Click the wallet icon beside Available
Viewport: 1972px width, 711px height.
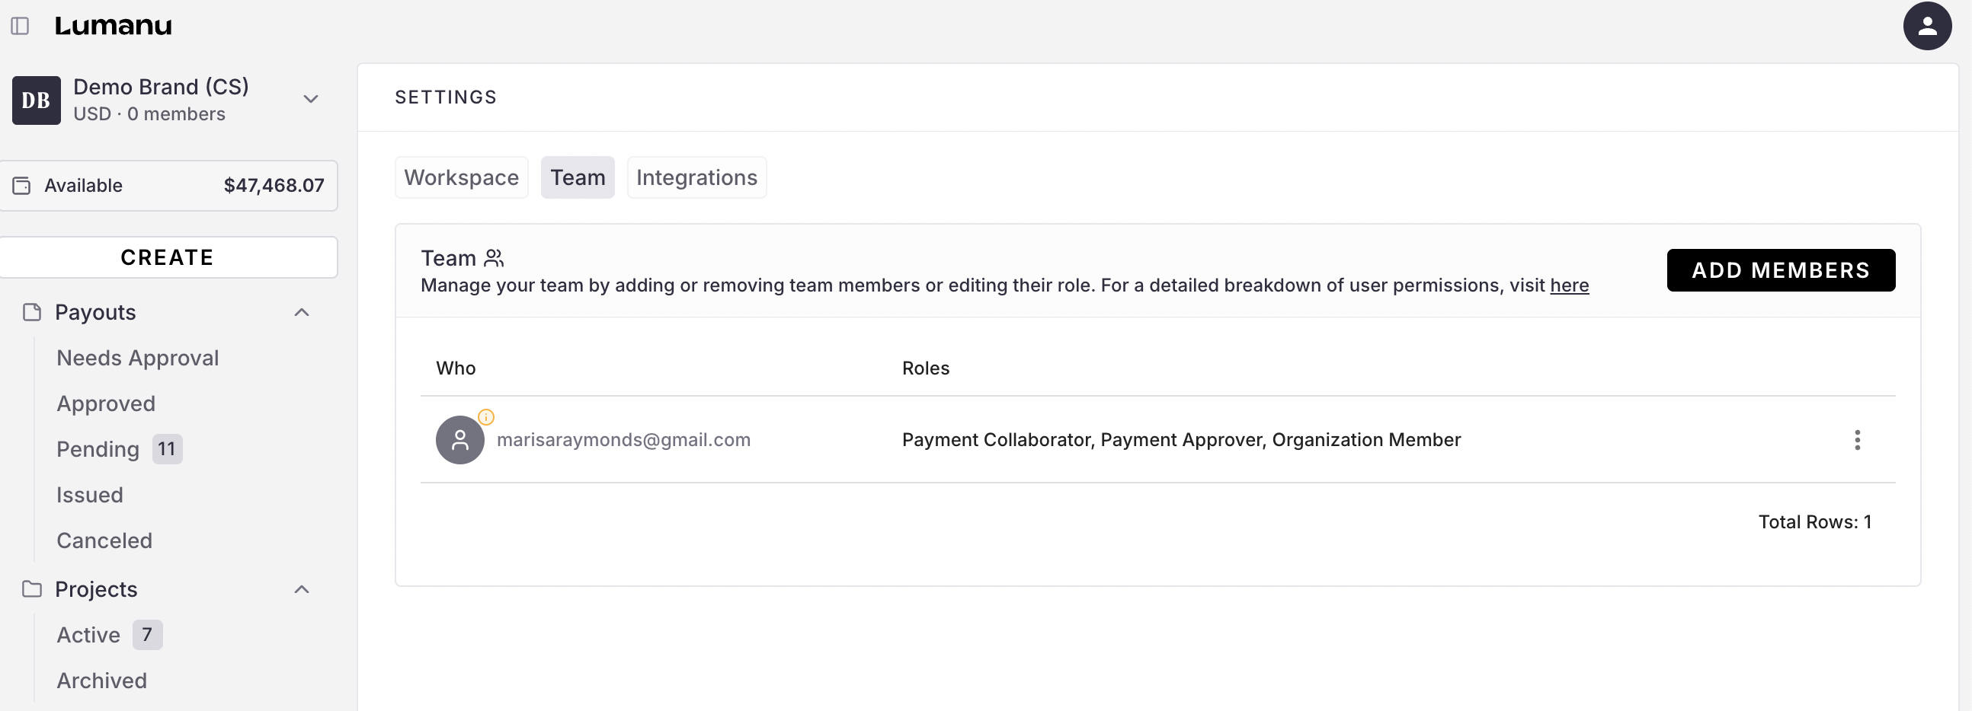[x=22, y=186]
